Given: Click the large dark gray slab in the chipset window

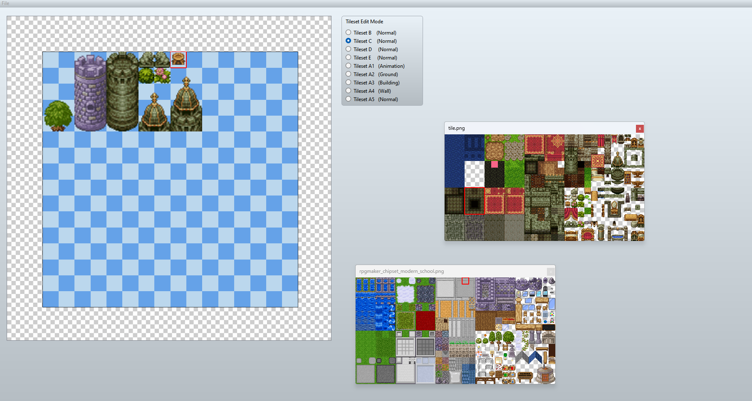Looking at the screenshot, I should pos(386,374).
